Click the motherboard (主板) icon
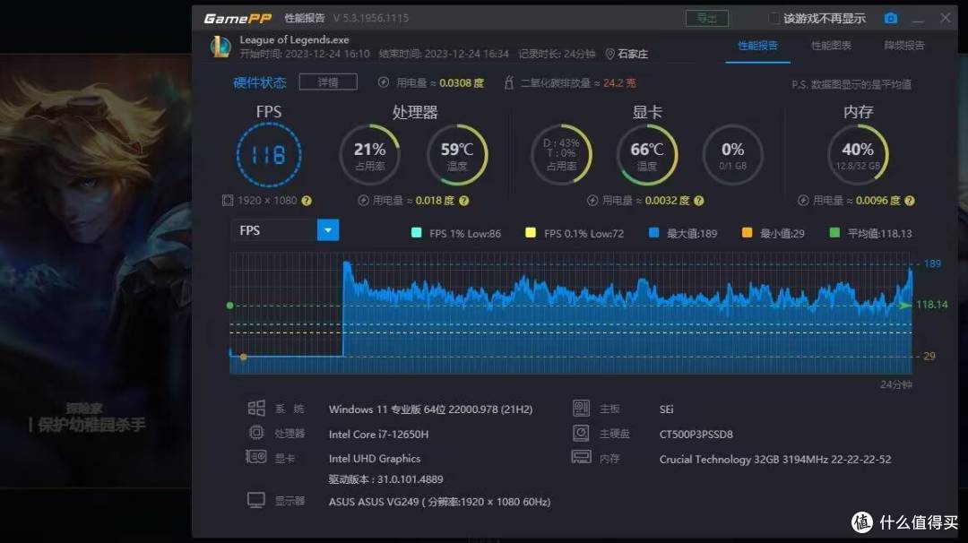Screen dimensions: 968x543 coord(581,408)
